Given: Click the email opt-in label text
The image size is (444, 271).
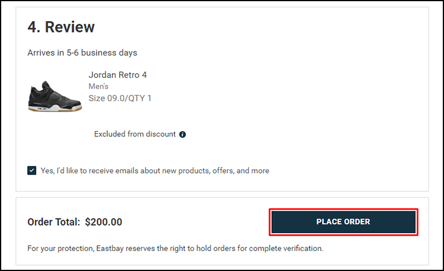Looking at the screenshot, I should (155, 171).
